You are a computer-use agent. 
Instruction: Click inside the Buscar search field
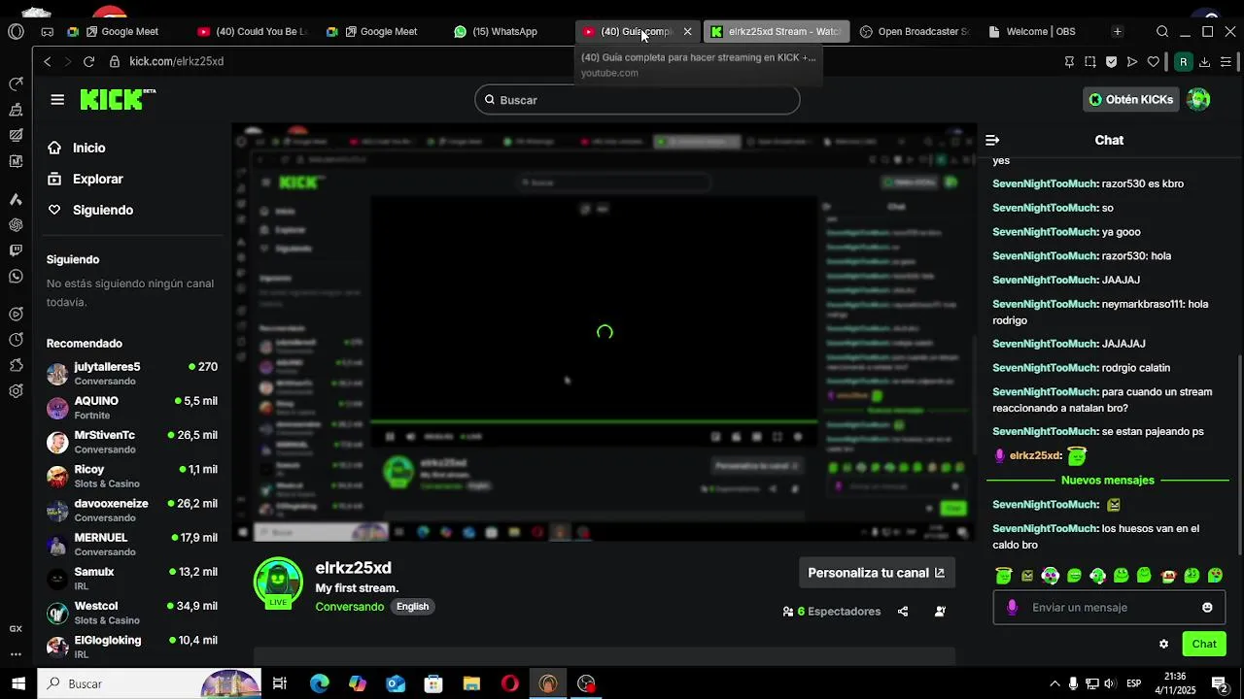(x=638, y=100)
